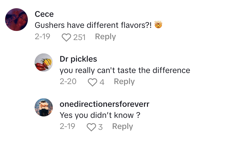Go to Dr pickles' profile via username
This screenshot has width=248, height=142.
tap(78, 59)
